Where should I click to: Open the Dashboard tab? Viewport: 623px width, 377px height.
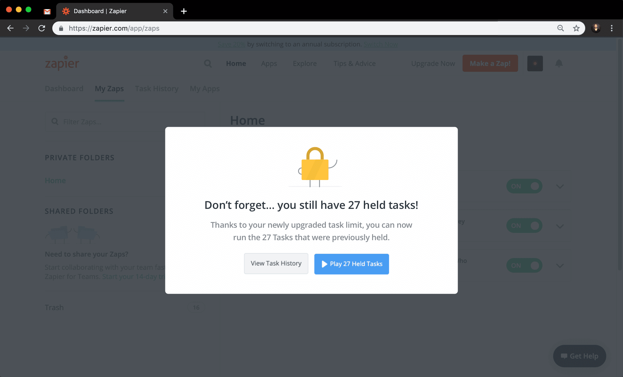(x=64, y=88)
